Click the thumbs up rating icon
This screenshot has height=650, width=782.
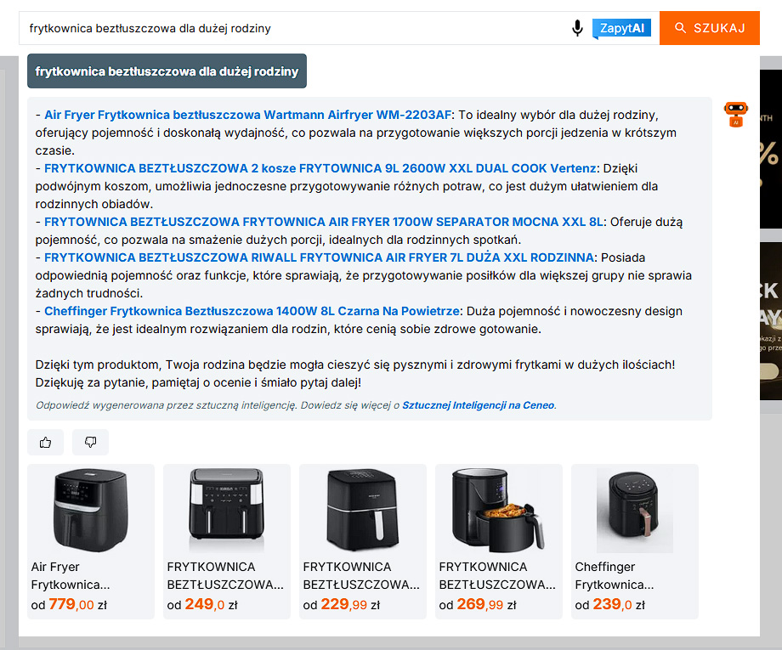click(45, 442)
